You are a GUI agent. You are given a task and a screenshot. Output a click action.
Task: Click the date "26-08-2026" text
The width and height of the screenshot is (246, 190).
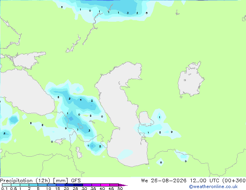pos(169,181)
